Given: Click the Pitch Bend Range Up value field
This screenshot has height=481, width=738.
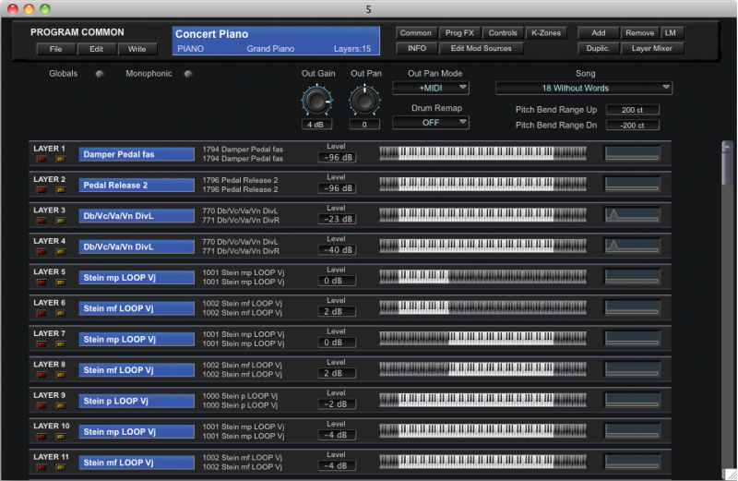Looking at the screenshot, I should (x=633, y=110).
